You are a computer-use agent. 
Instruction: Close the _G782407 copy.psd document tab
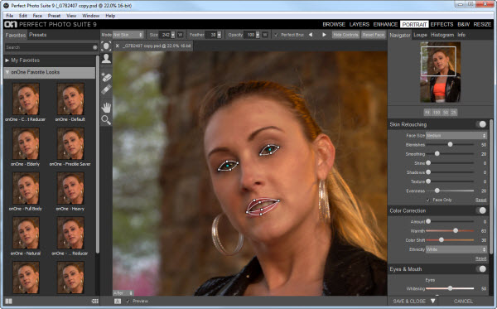[118, 46]
